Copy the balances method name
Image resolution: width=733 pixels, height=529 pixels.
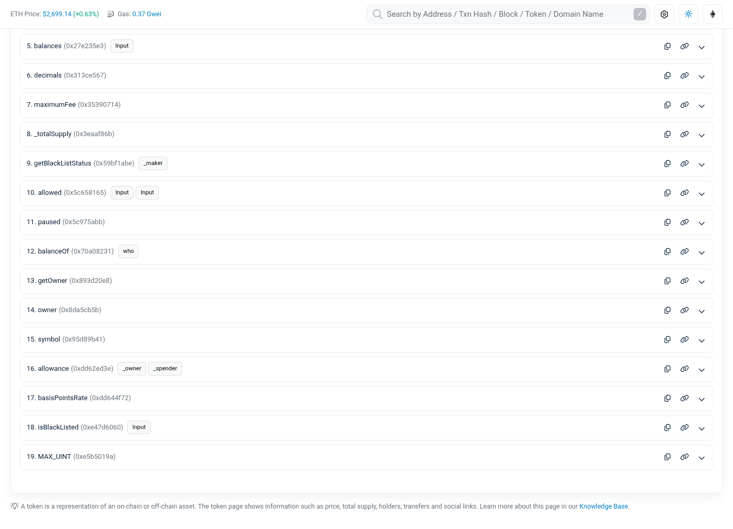[x=668, y=47]
